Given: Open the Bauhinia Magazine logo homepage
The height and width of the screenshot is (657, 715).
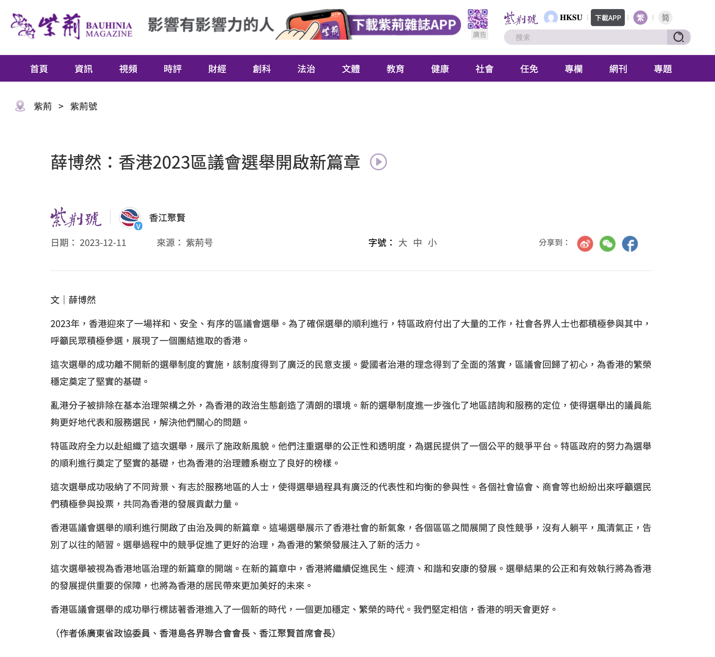Looking at the screenshot, I should [71, 26].
